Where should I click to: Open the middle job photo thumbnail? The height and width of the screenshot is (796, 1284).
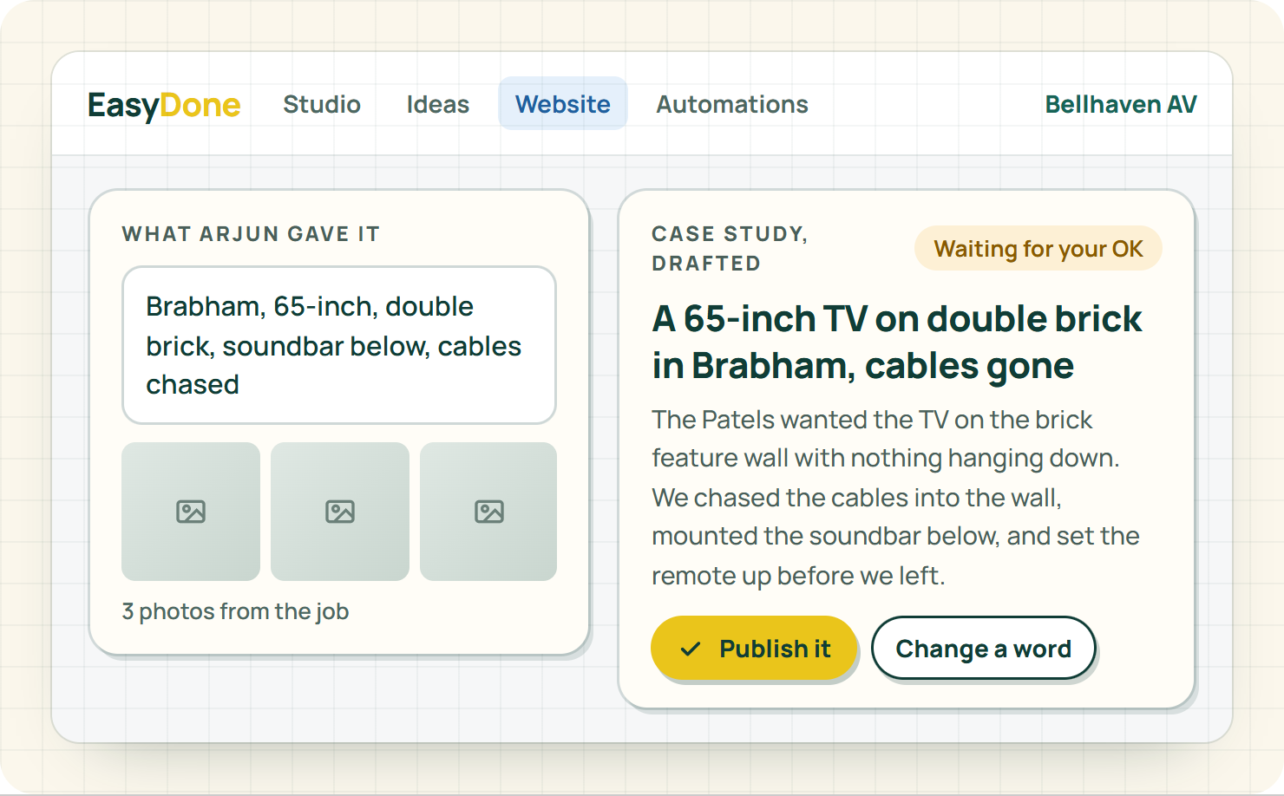[x=340, y=512]
